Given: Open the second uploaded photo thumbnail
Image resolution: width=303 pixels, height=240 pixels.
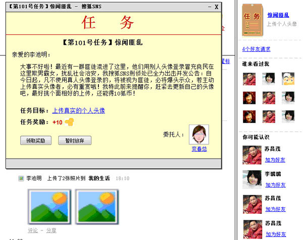Looking at the screenshot, I should (97, 207).
